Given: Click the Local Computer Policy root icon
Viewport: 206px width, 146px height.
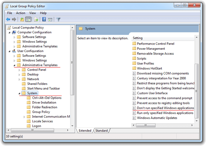Looking at the screenshot, I should 9,28.
